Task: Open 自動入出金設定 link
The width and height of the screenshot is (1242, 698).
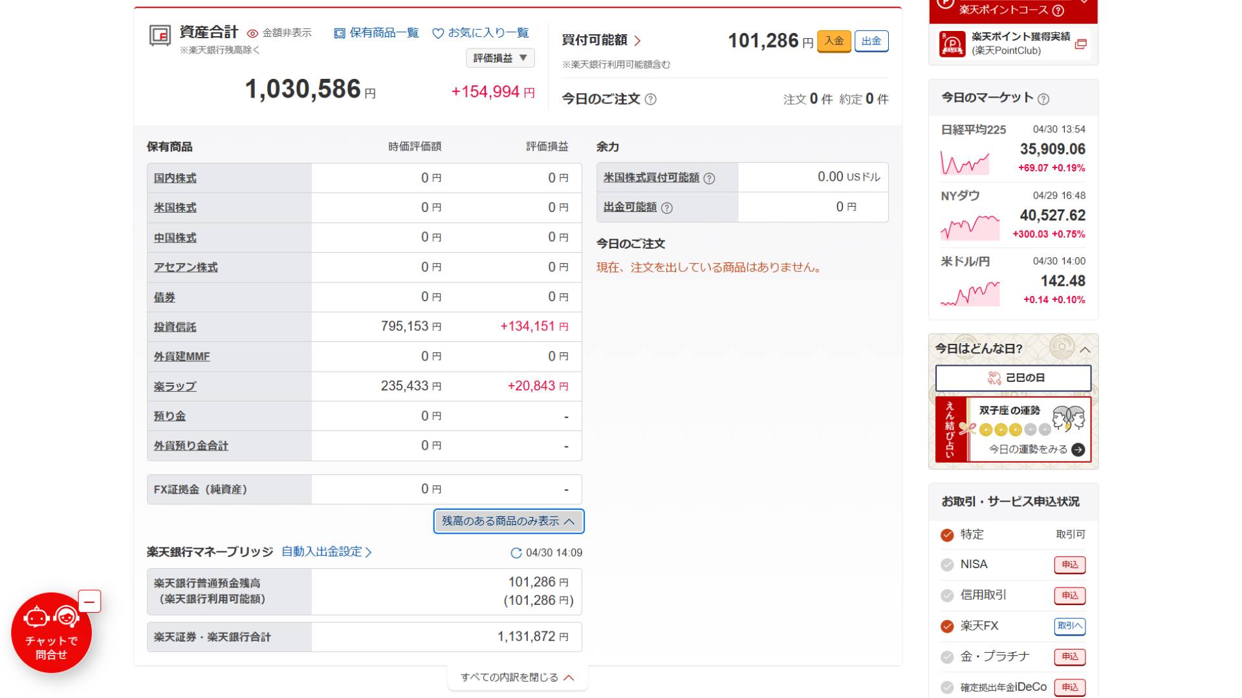Action: [x=327, y=552]
